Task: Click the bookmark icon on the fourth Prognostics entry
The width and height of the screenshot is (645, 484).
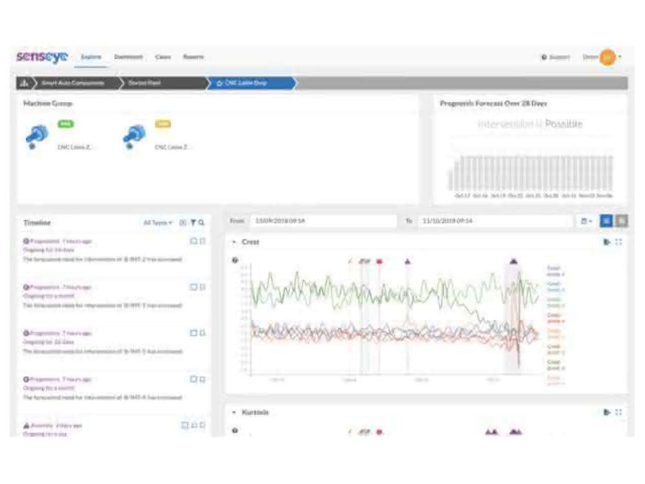Action: [203, 379]
